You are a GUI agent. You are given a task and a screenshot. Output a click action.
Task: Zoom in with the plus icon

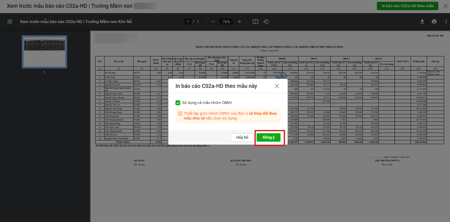tap(239, 22)
